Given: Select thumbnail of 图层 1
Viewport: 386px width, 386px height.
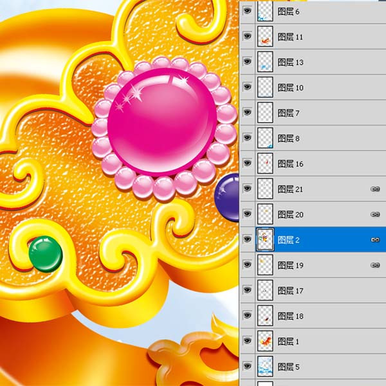Looking at the screenshot, I should (x=265, y=341).
